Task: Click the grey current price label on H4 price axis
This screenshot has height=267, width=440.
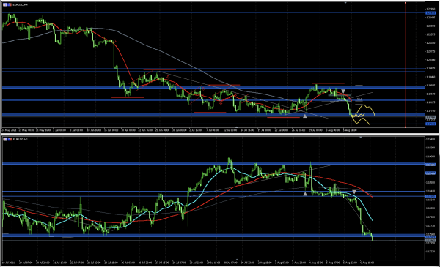Action: click(x=430, y=117)
